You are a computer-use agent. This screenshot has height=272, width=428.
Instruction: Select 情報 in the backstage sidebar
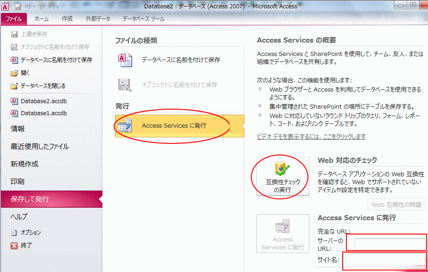tap(18, 129)
